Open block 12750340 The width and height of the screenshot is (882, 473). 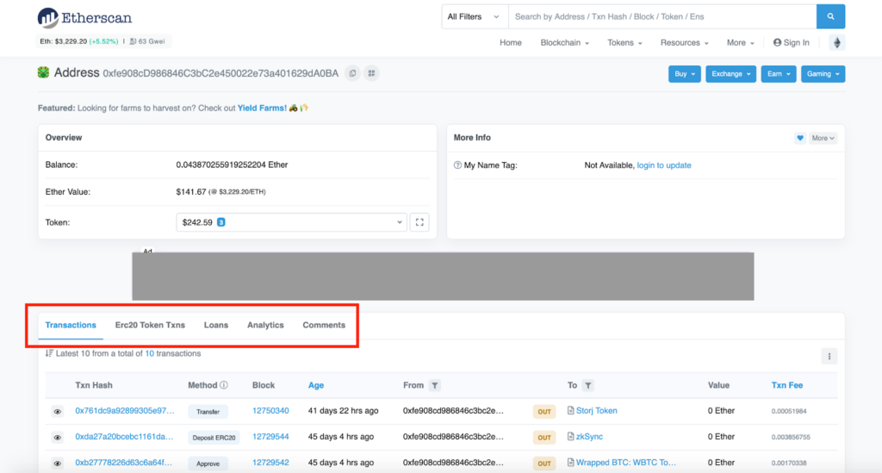click(270, 411)
